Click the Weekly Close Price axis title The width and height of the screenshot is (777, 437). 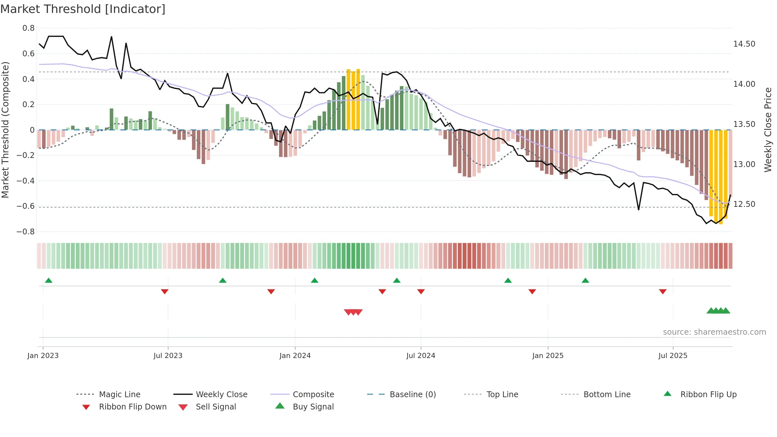[768, 129]
